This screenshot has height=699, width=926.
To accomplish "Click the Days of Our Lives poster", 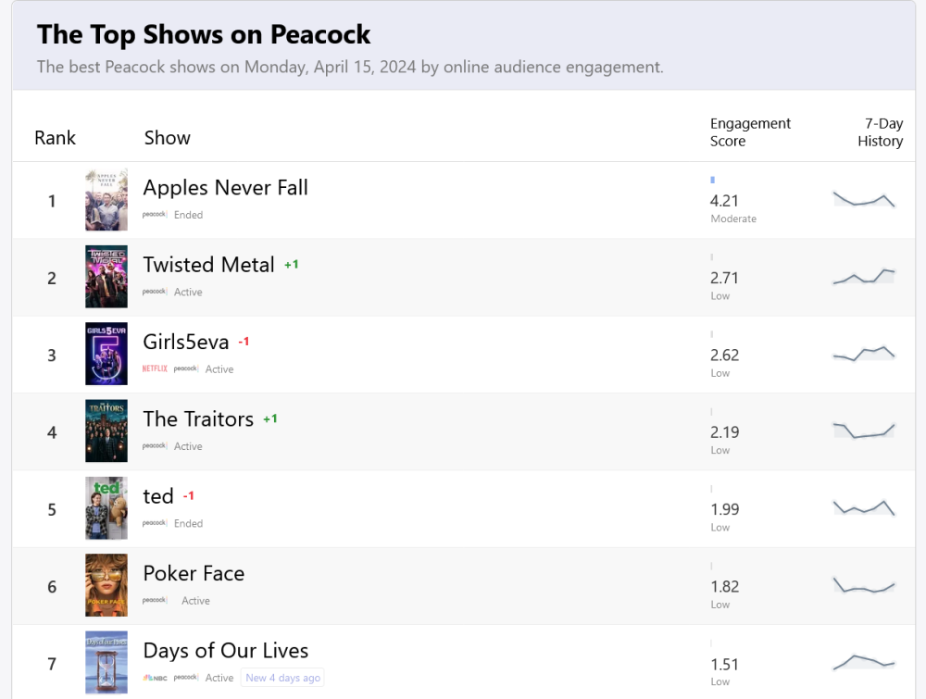I will [106, 662].
